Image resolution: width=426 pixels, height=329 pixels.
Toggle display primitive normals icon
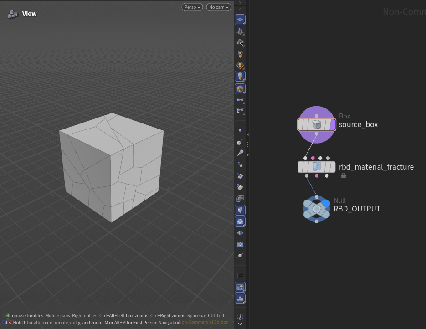[240, 176]
